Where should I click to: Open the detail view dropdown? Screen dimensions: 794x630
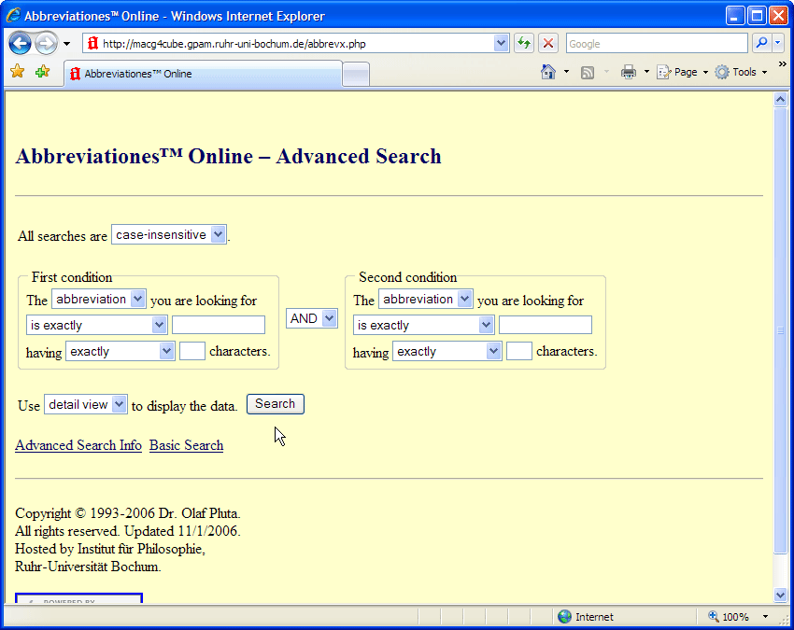tap(85, 405)
